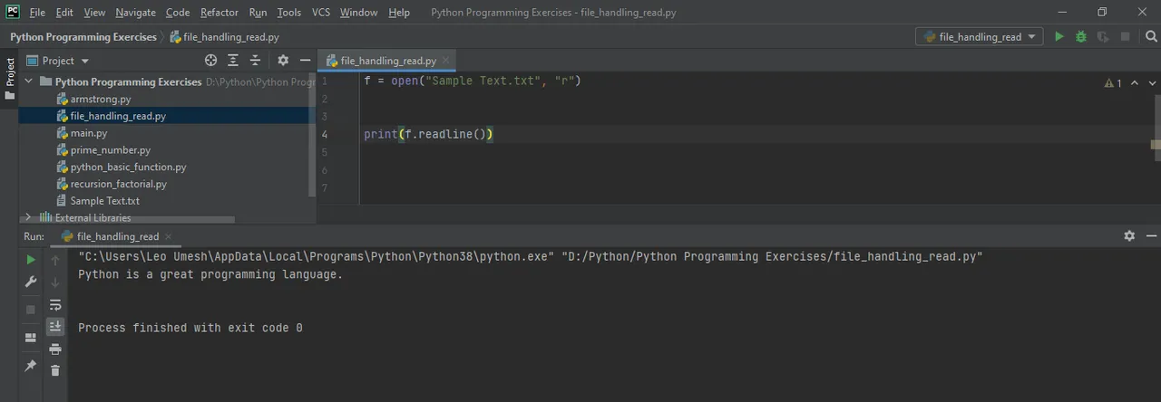Restore layout icon in Run panel
The height and width of the screenshot is (402, 1161).
point(31,338)
